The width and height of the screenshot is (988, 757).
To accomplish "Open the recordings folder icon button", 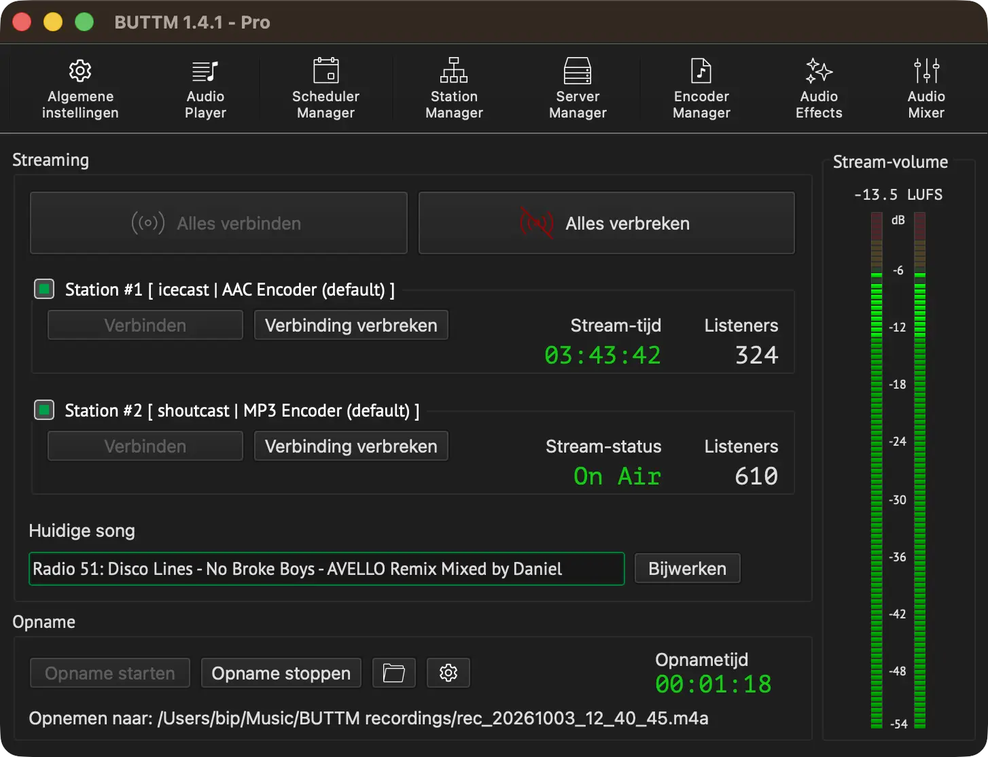I will (394, 673).
